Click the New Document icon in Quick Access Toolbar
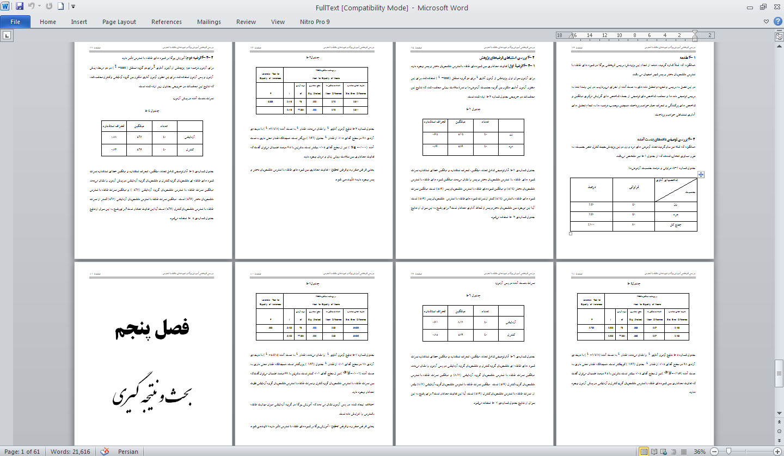 [x=60, y=7]
